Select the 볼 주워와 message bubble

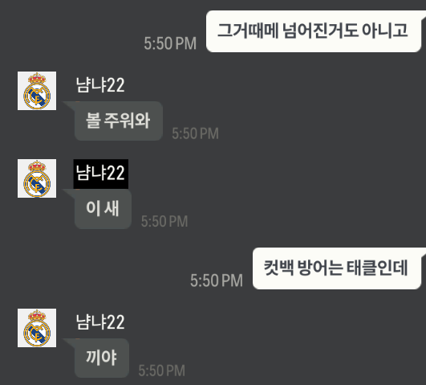click(x=119, y=121)
